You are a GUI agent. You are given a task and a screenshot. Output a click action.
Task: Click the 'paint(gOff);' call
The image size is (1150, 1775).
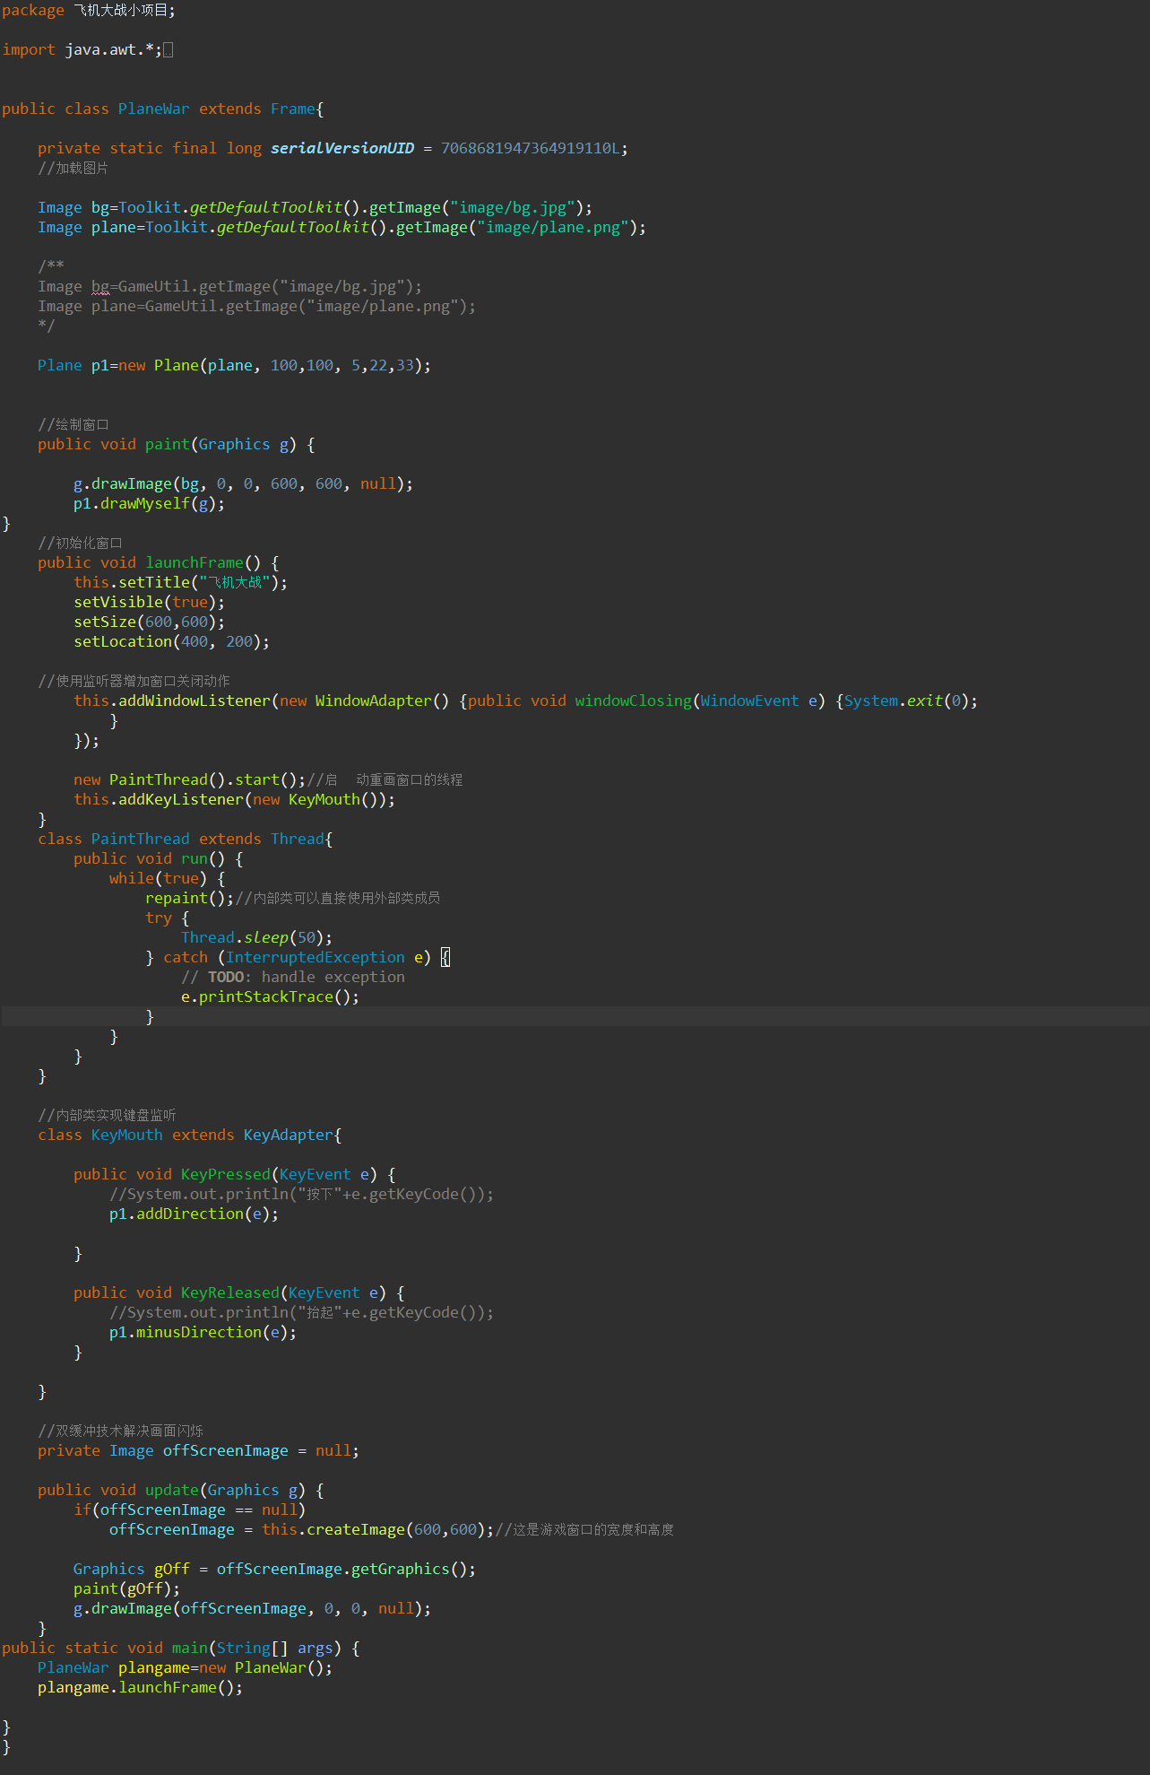point(126,1589)
